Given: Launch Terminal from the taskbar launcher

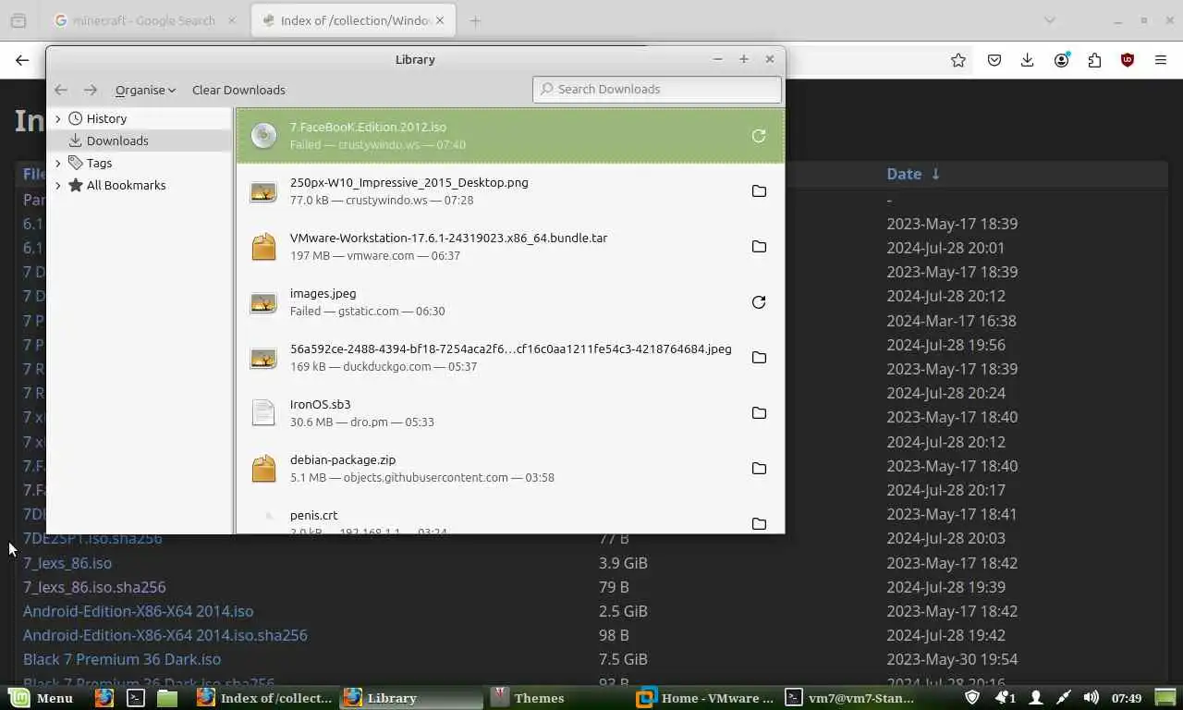Looking at the screenshot, I should [x=136, y=698].
